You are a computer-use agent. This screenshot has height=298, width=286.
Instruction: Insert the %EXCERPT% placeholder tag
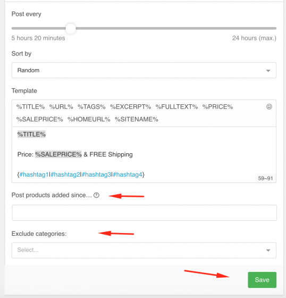pos(130,107)
